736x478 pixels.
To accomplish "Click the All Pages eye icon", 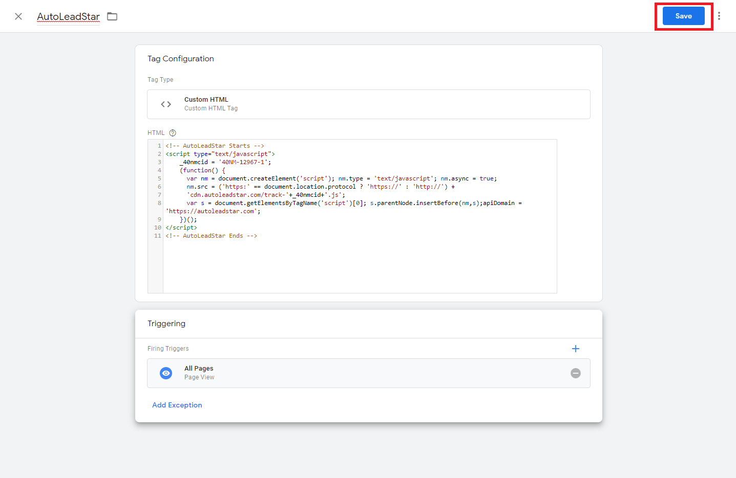I will point(166,373).
